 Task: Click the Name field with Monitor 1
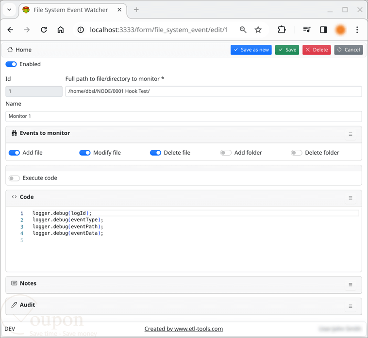click(184, 116)
